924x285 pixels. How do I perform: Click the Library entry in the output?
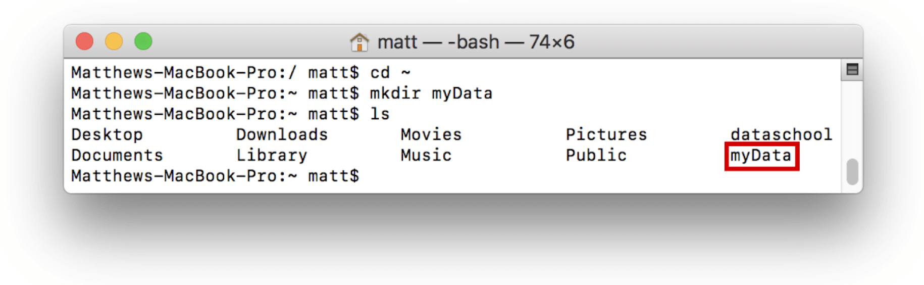[x=272, y=156]
